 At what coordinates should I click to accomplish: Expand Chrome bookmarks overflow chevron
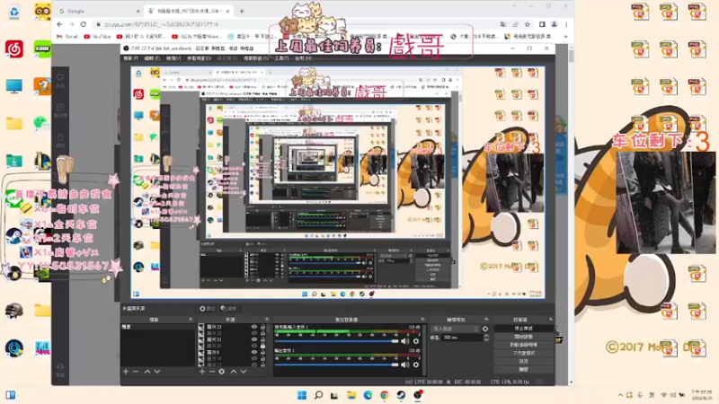(565, 36)
